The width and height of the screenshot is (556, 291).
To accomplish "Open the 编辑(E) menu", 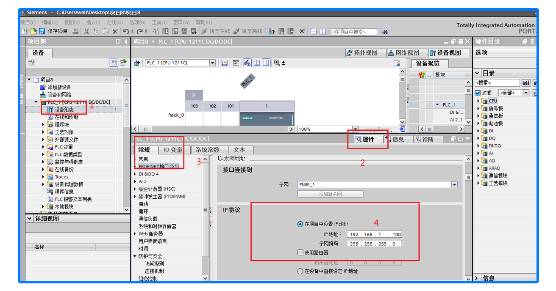I will tap(50, 22).
